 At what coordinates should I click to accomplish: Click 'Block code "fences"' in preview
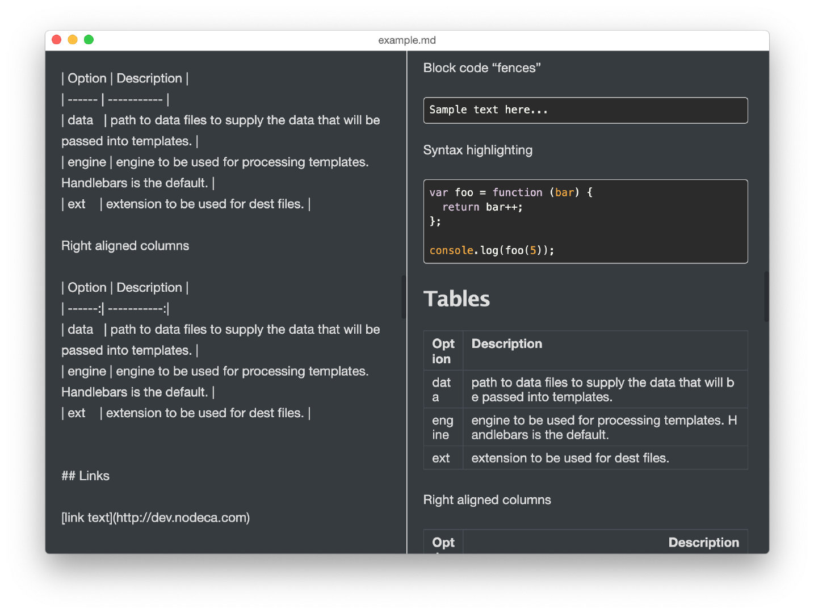(482, 68)
